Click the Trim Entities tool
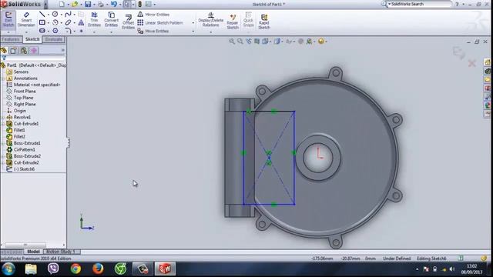The image size is (493, 277). tap(94, 19)
